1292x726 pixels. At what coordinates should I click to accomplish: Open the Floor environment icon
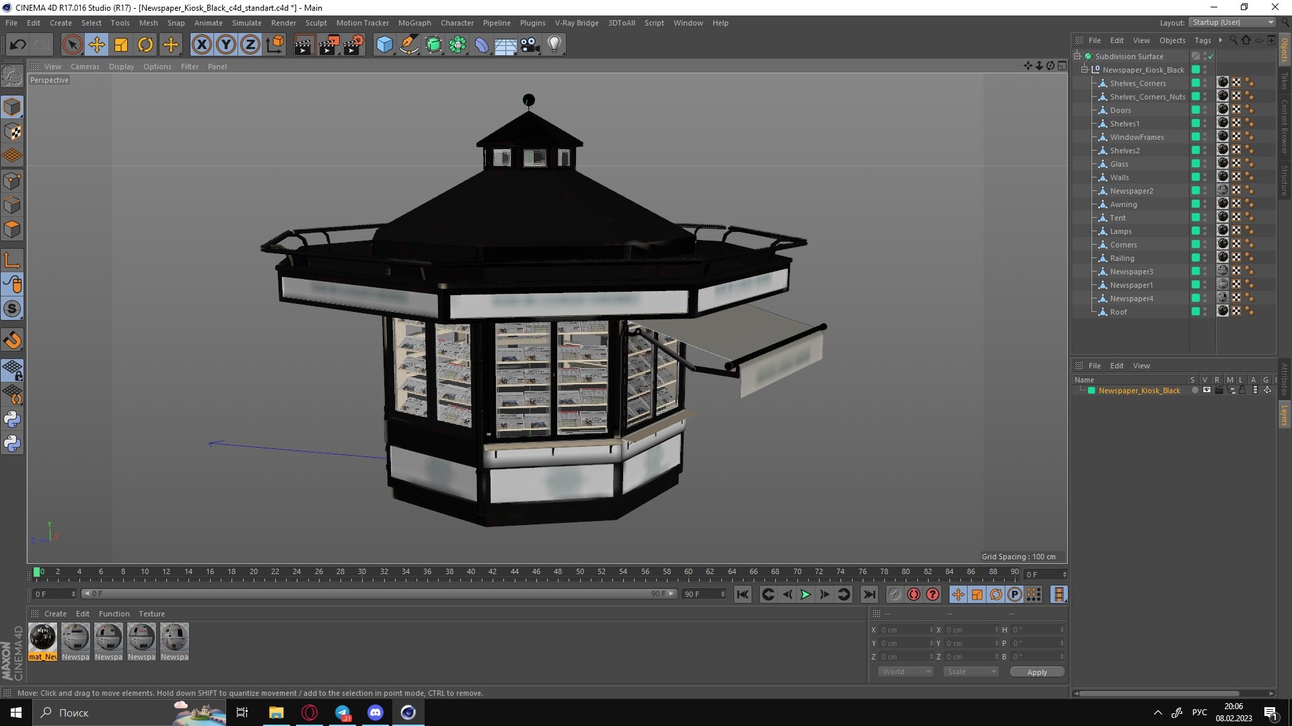(505, 45)
